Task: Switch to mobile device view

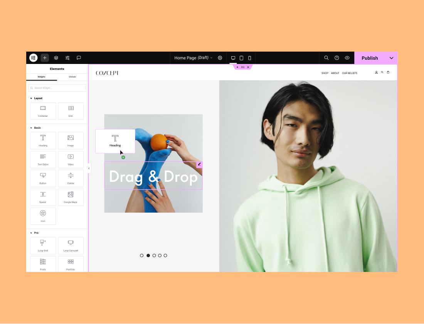Action: point(249,58)
